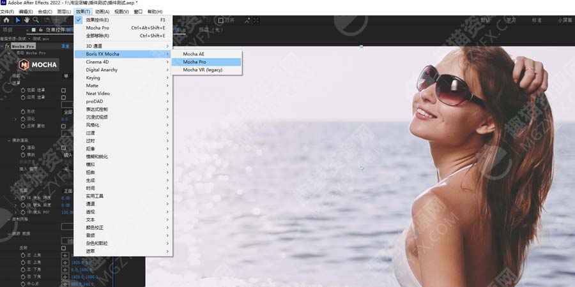Switch to the 标准 workspace
Image resolution: width=575 pixels, height=287 pixels.
(x=537, y=20)
